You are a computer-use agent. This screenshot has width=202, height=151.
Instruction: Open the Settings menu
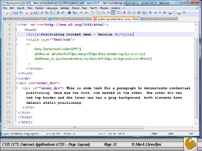[65, 8]
